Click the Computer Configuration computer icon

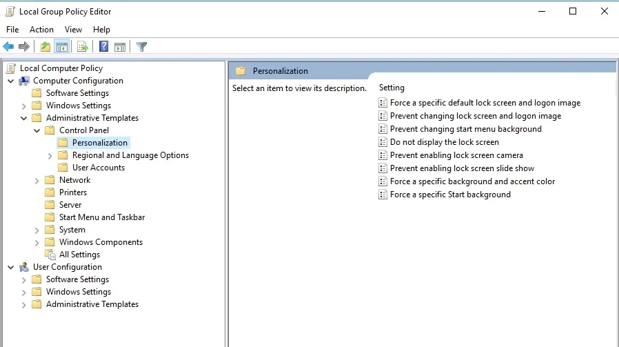[x=24, y=81]
